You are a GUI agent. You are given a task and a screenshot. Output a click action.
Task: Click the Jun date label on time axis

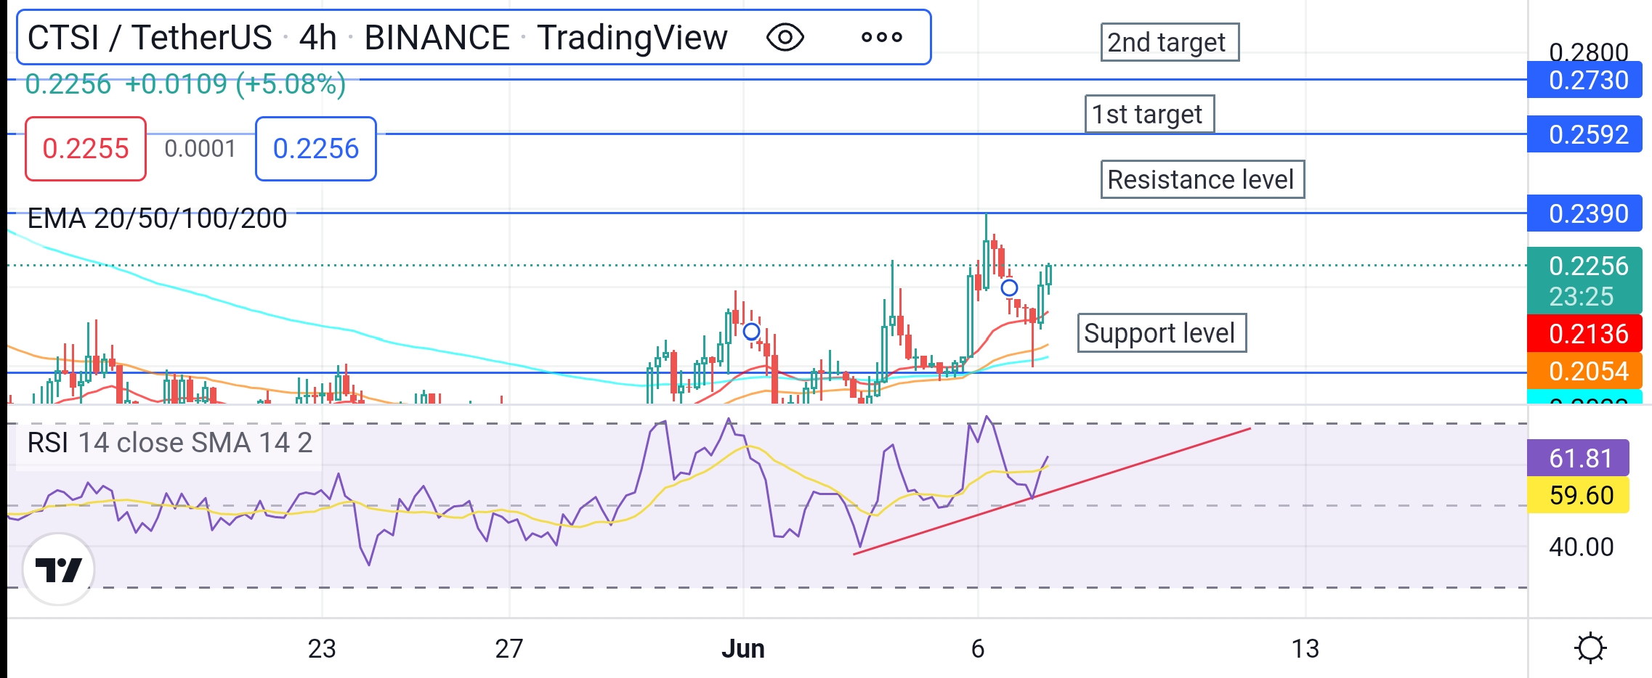point(743,648)
